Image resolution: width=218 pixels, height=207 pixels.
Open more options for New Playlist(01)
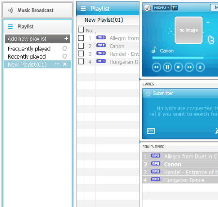[x=57, y=64]
